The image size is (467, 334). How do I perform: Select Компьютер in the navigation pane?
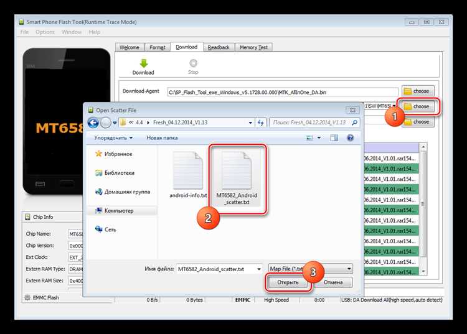(118, 211)
